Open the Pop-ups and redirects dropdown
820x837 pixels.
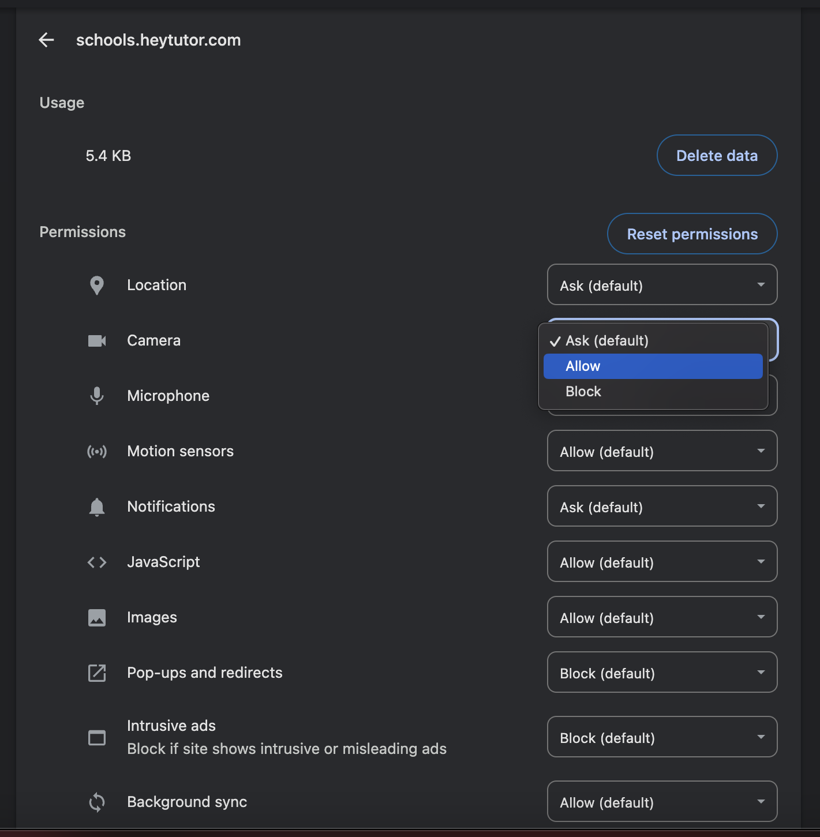(x=662, y=672)
